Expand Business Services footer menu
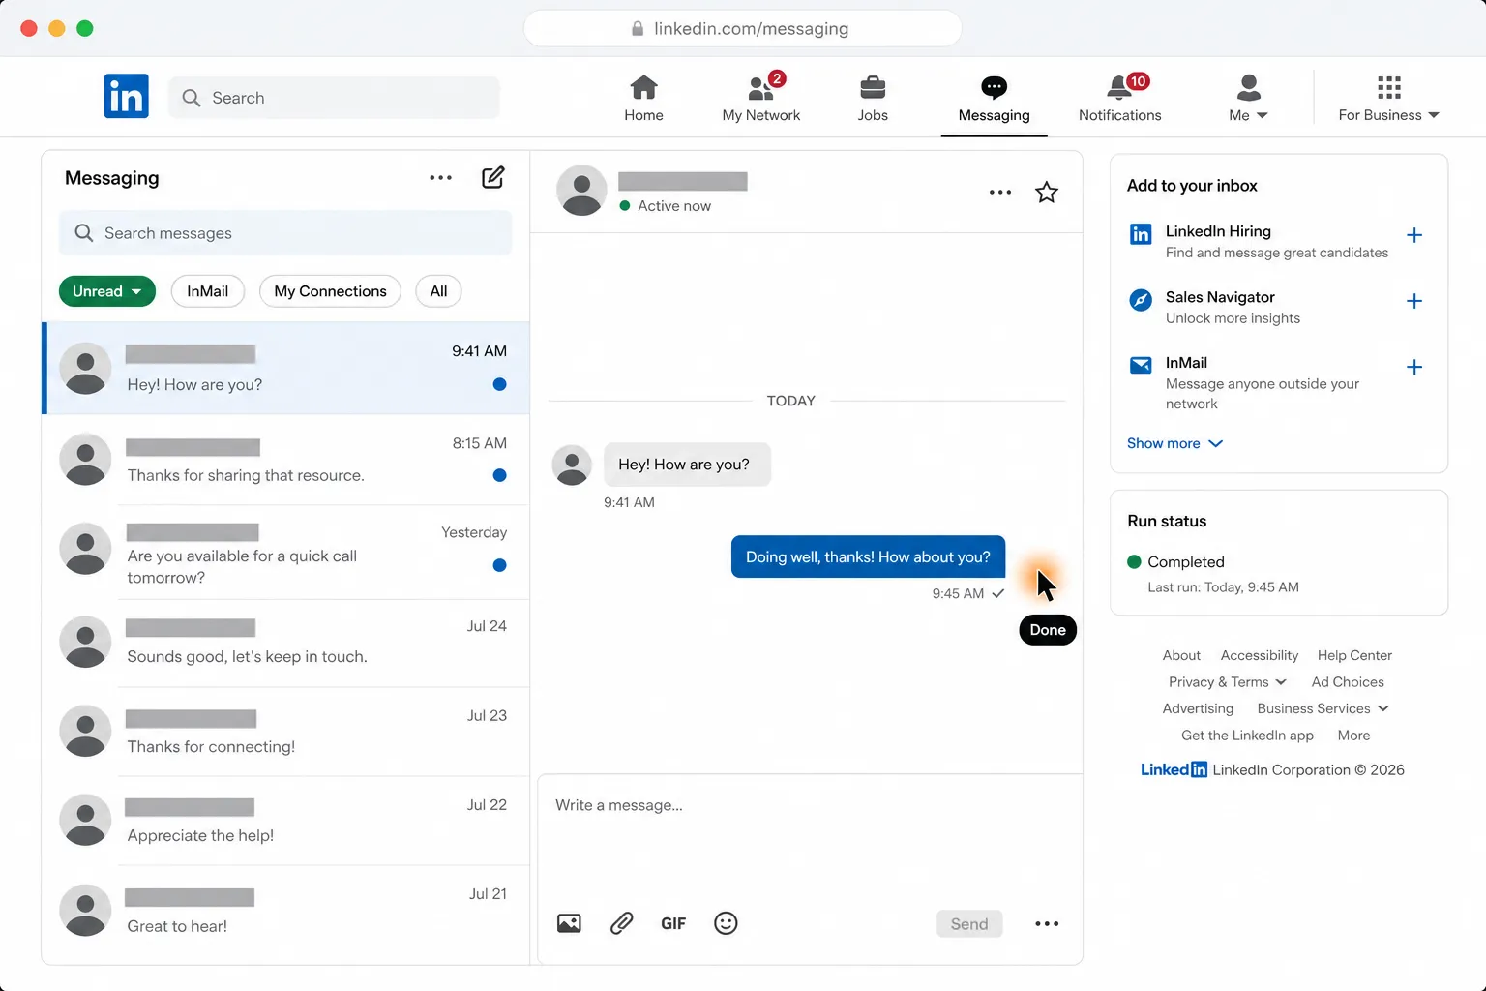The width and height of the screenshot is (1486, 991). 1323,708
